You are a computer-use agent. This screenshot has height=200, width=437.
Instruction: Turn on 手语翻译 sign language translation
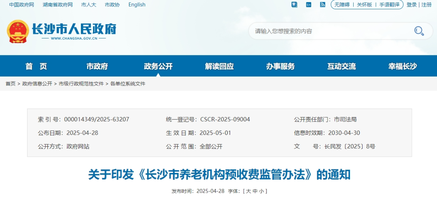[x=389, y=5]
